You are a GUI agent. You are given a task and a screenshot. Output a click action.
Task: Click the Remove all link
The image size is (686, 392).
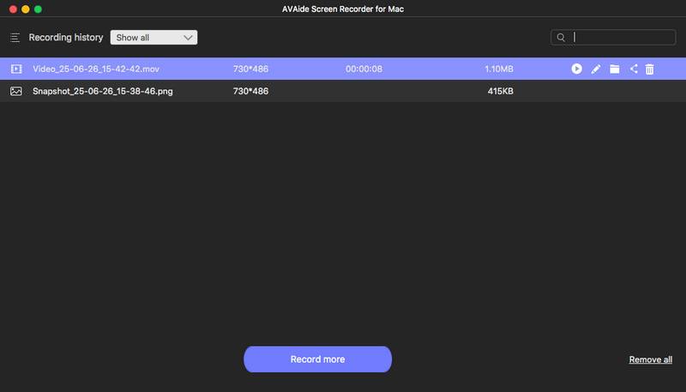(x=651, y=359)
